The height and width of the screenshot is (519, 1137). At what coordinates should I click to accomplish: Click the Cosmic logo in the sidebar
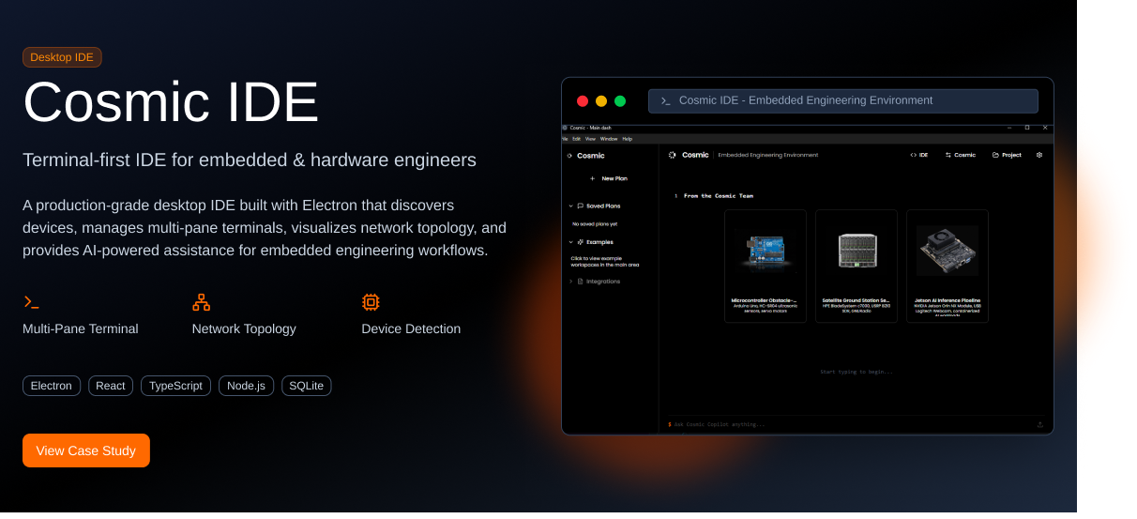coord(570,156)
